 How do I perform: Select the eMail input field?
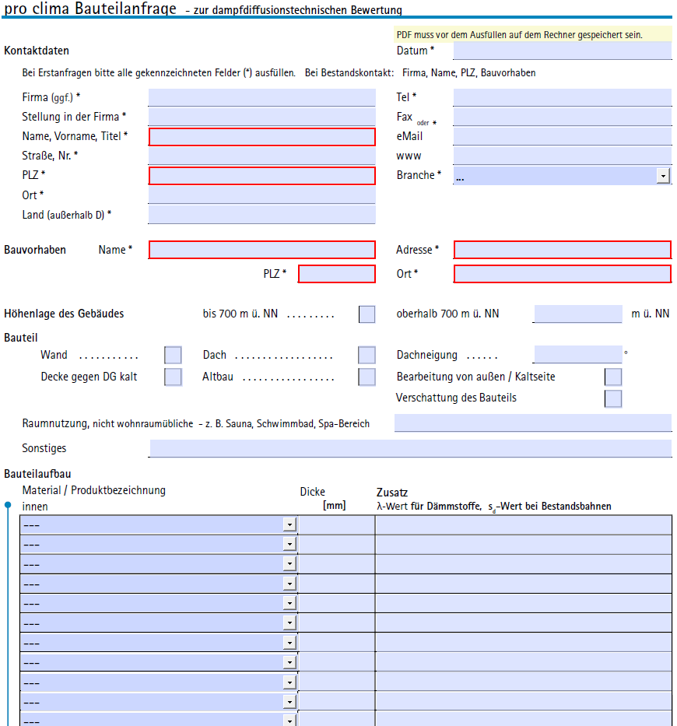pos(562,137)
